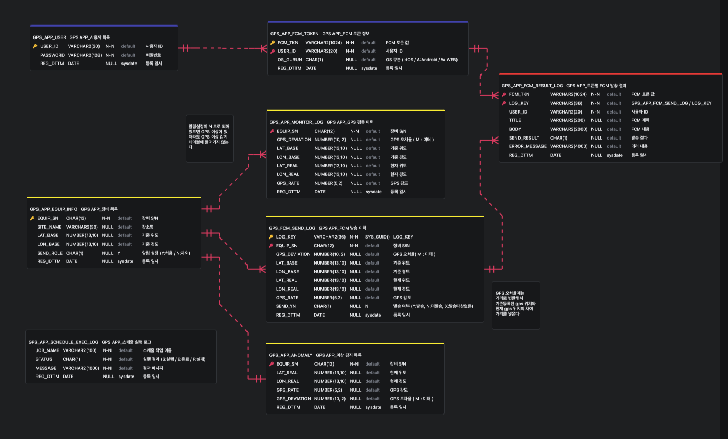728x439 pixels.
Task: Click the gold key icon next to FCM_TKN in GPS_APP_FCM_TOKEN
Action: 273,42
